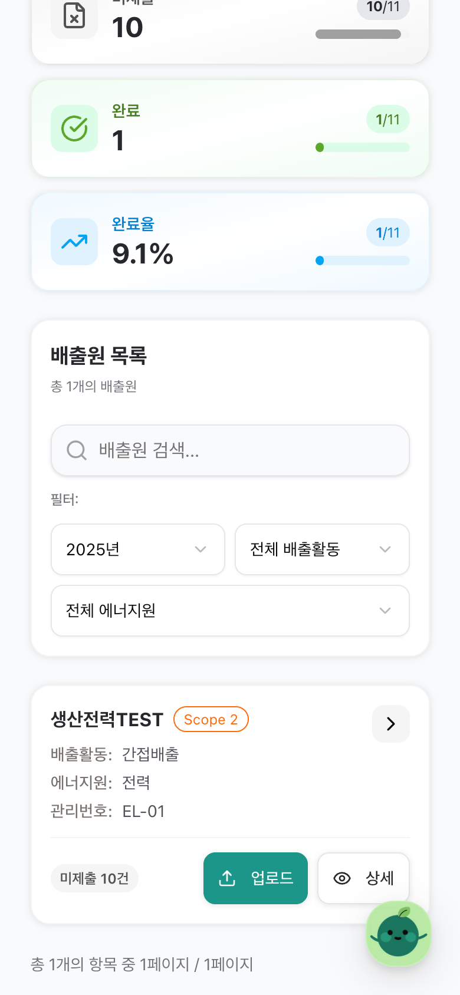Image resolution: width=460 pixels, height=995 pixels.
Task: Click the green 완료 progress bar
Action: tap(363, 147)
